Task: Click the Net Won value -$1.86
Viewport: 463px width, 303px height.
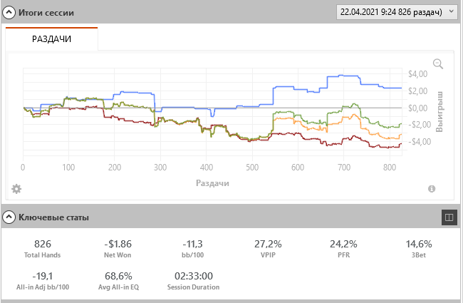Action: pos(118,244)
